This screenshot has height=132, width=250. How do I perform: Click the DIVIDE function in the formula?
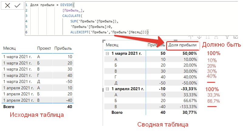(x=66, y=5)
